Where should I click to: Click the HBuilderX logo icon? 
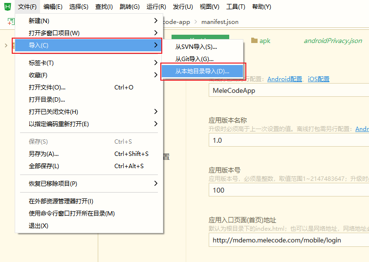pyautogui.click(x=7, y=7)
